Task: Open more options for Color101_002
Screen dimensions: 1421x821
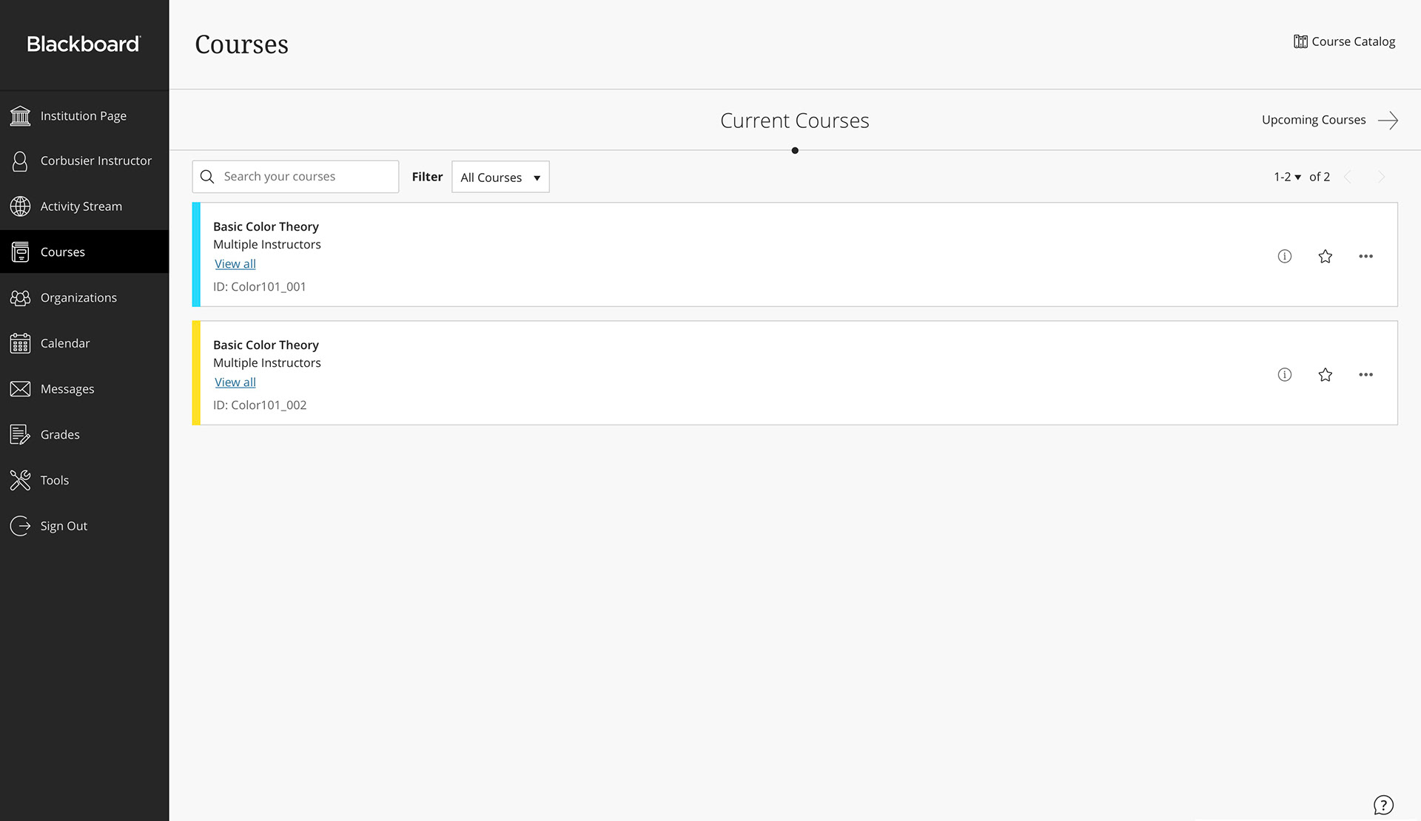Action: 1366,374
